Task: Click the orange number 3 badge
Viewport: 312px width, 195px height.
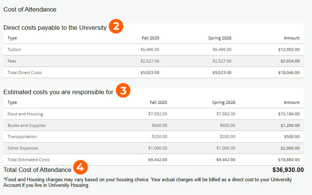Action: tap(123, 90)
